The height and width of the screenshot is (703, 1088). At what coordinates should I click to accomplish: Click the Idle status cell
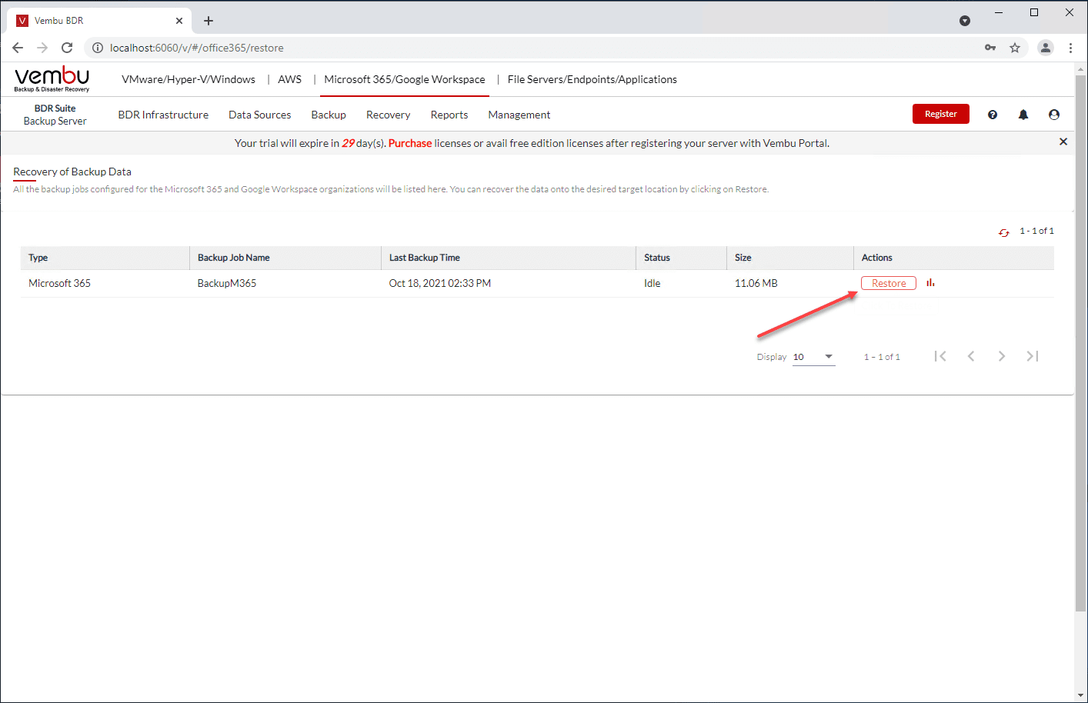(x=652, y=283)
